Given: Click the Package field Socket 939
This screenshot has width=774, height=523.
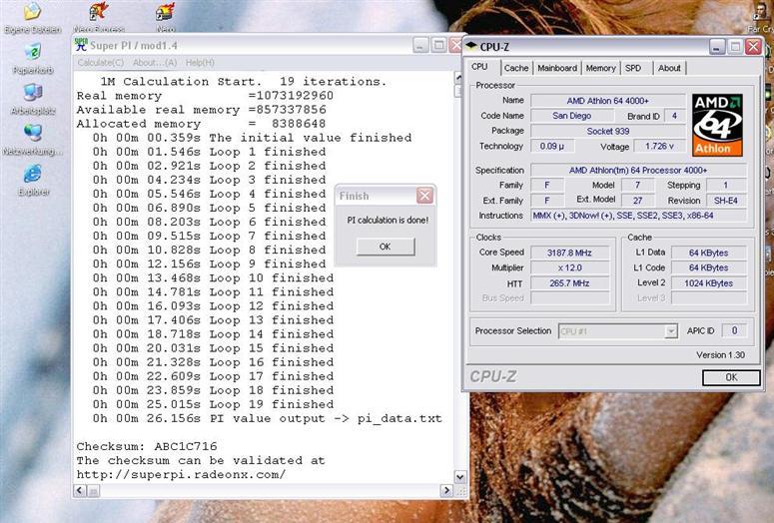Looking at the screenshot, I should tap(607, 131).
